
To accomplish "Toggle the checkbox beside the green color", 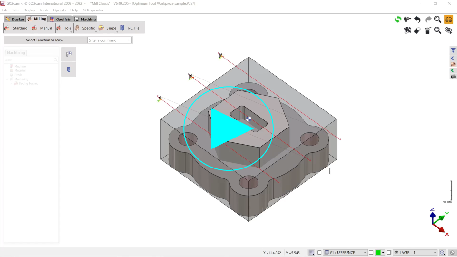I will coord(371,253).
